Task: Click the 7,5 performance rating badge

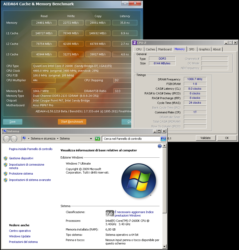Action: point(110,213)
